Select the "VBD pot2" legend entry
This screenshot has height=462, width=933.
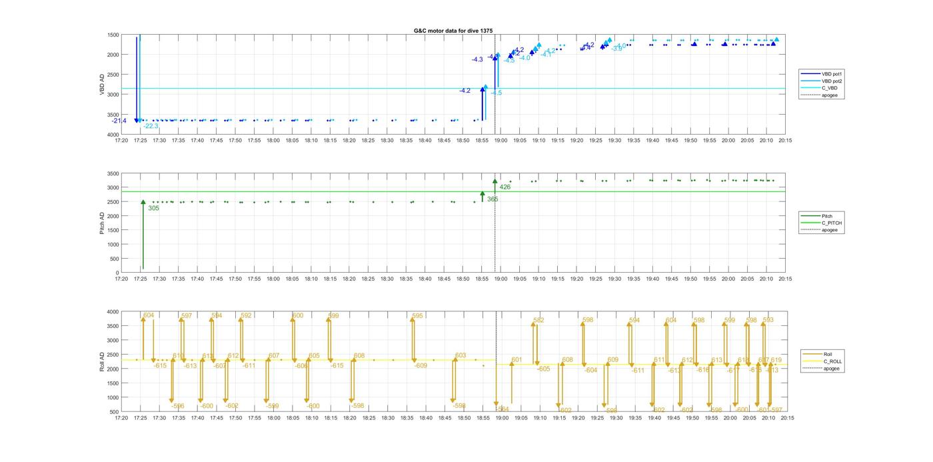tap(820, 81)
